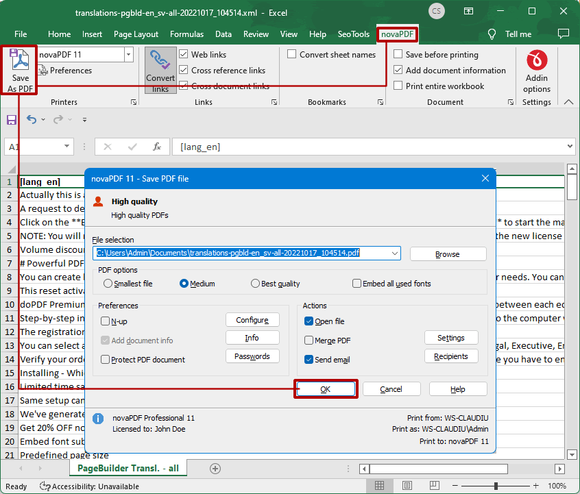
Task: Switch to Page Break Preview icon
Action: (x=434, y=485)
